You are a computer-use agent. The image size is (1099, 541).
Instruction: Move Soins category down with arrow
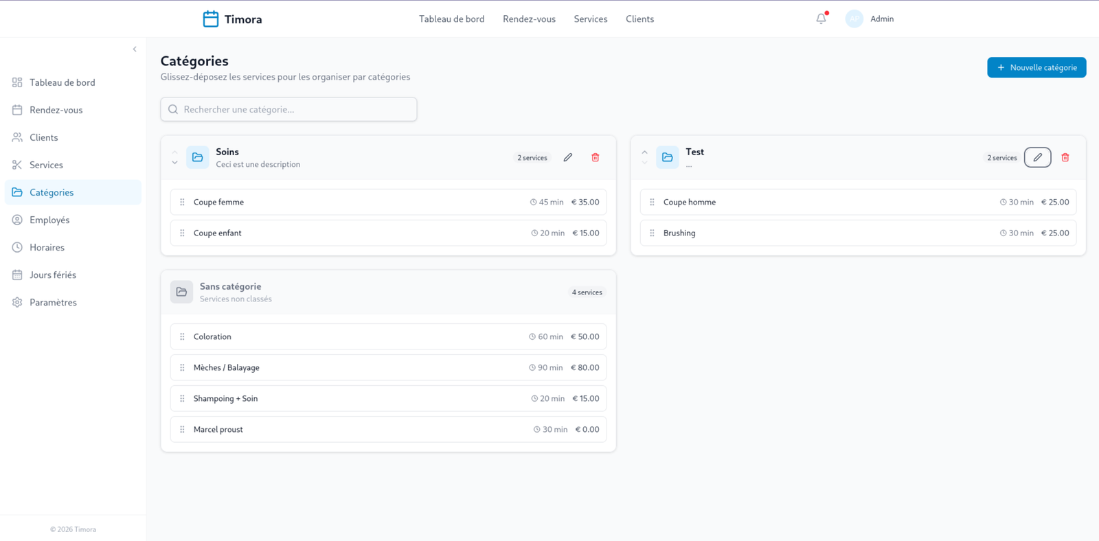tap(174, 163)
